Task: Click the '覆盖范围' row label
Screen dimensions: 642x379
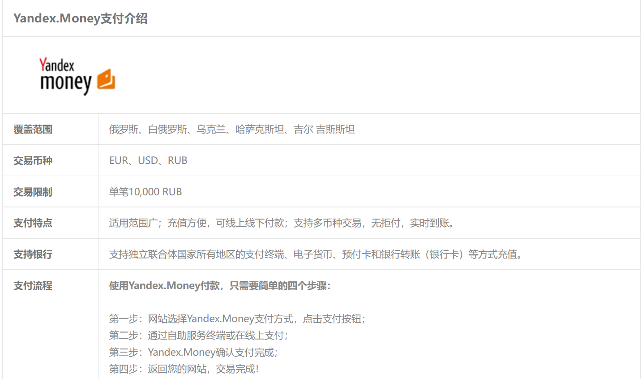Action: (33, 129)
